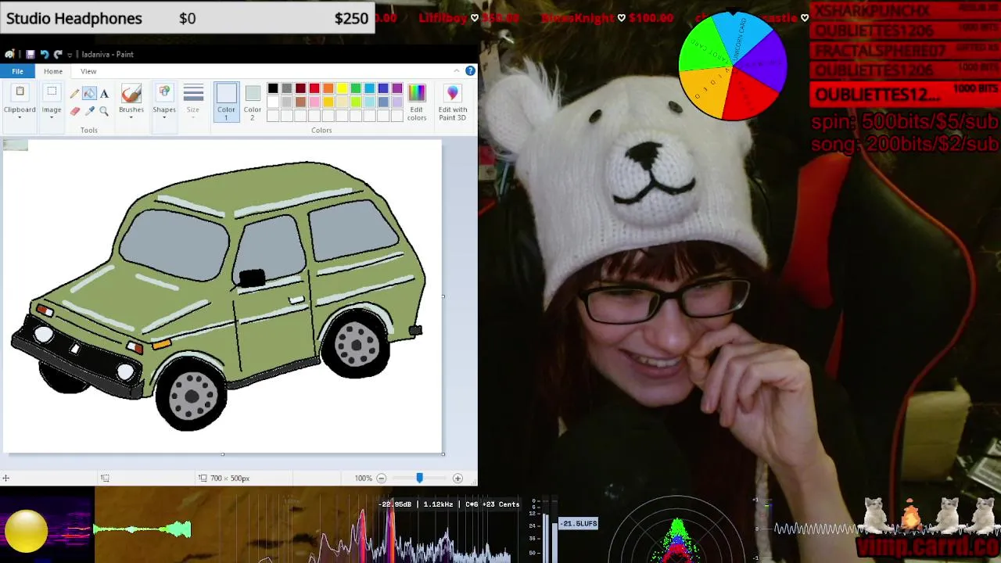Pick the orange color swatch
This screenshot has height=563, width=1001.
pos(328,88)
